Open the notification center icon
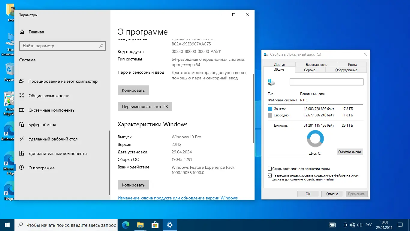Screen dimensions: 410x231 click(400, 225)
